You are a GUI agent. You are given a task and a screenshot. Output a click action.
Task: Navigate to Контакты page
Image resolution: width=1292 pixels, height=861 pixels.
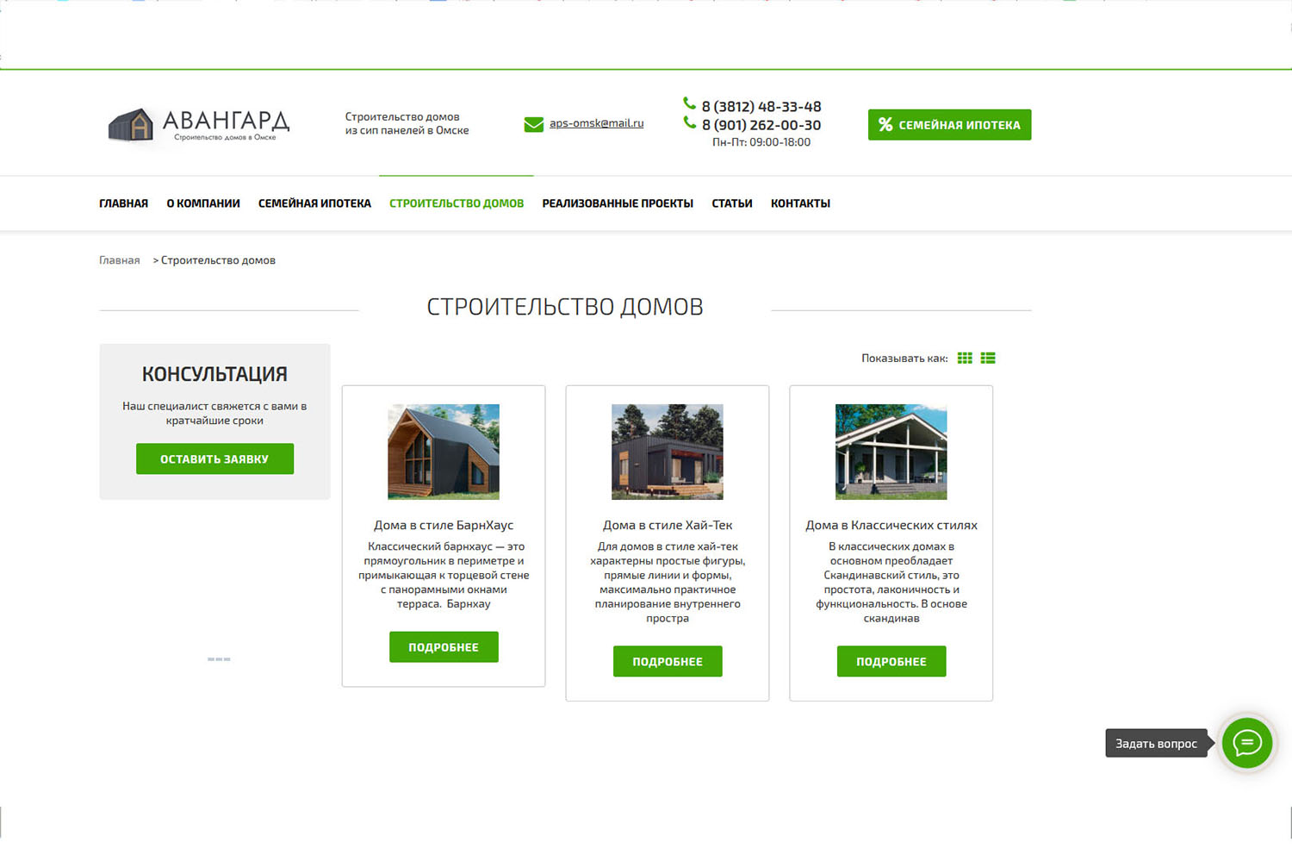800,203
